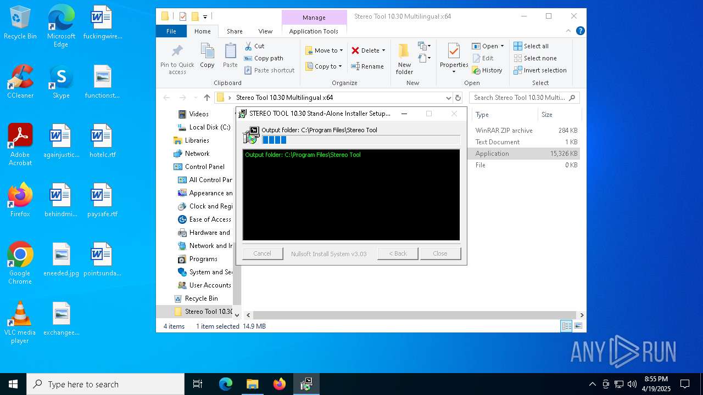Image resolution: width=703 pixels, height=395 pixels.
Task: Expand the address bar history dropdown
Action: 448,98
